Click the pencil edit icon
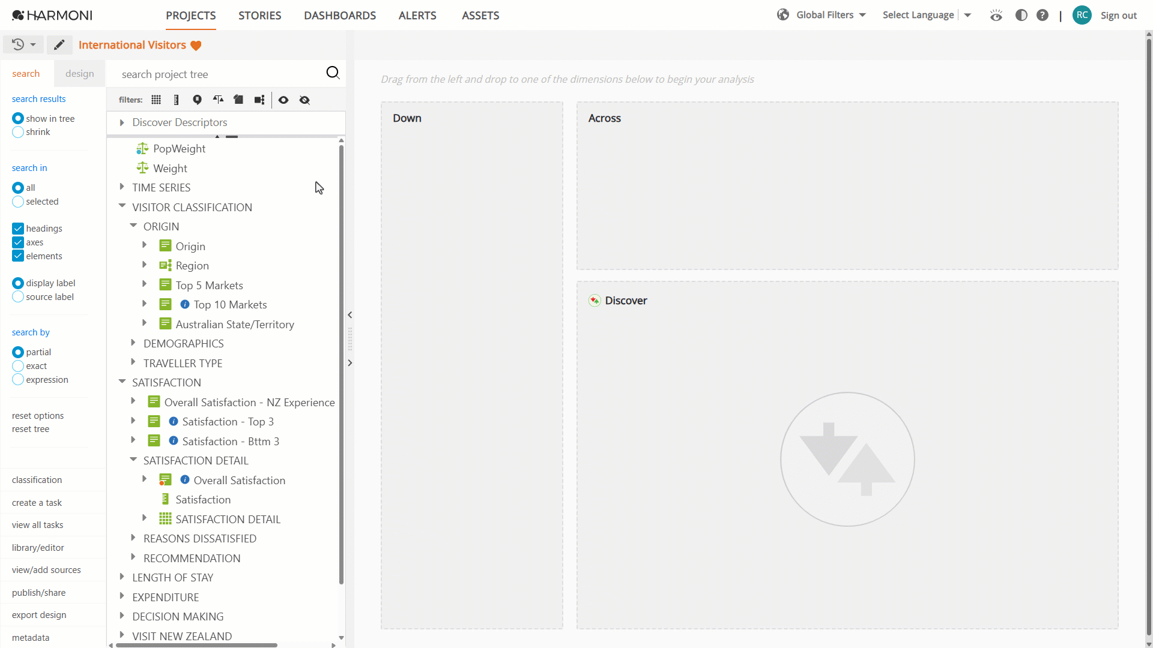This screenshot has height=648, width=1153. click(x=59, y=45)
